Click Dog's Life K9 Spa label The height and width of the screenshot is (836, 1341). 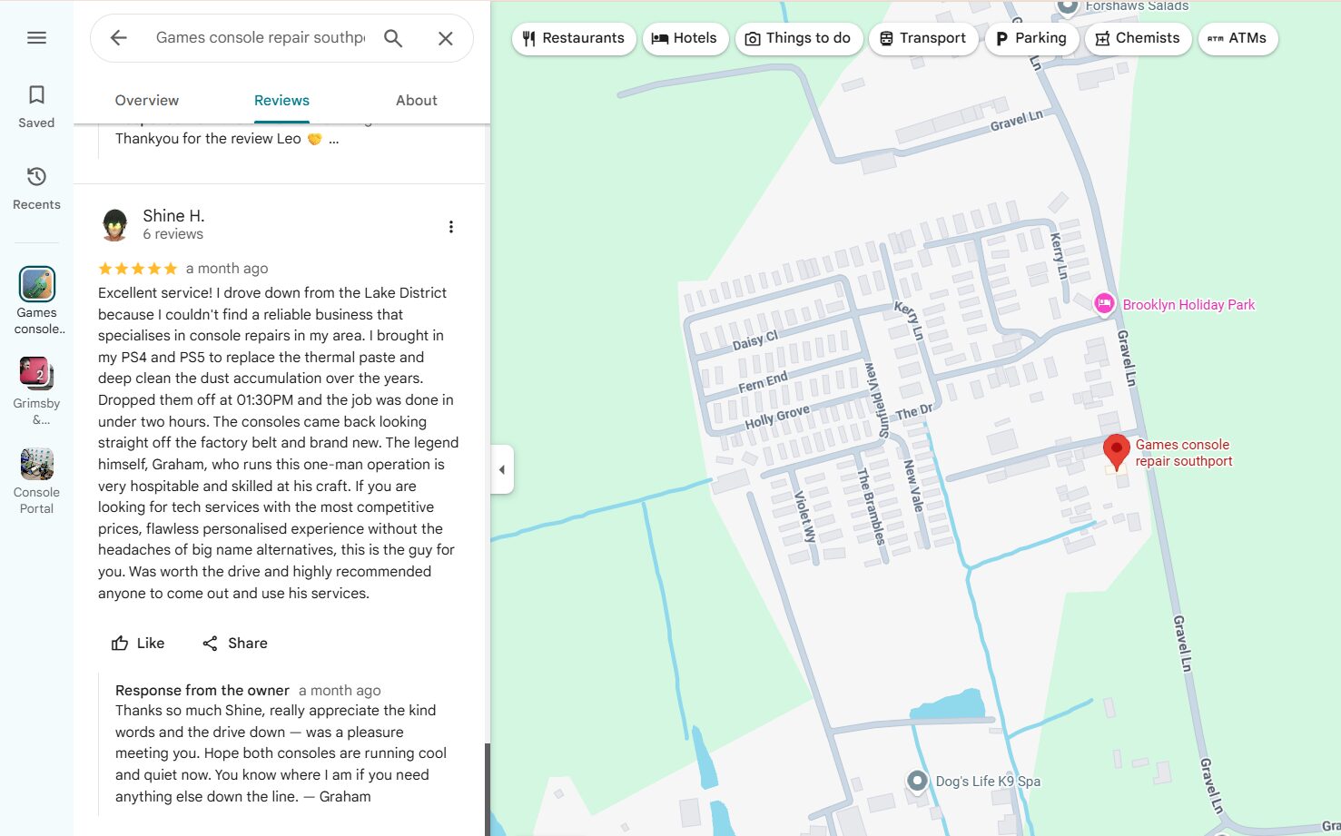988,782
